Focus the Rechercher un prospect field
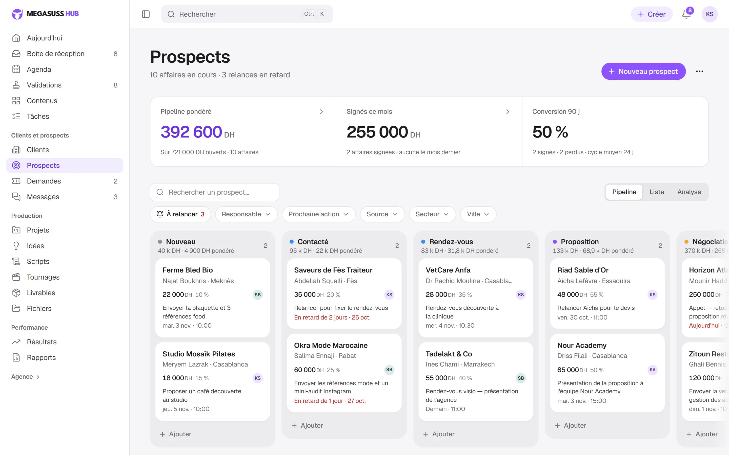The image size is (729, 455). (214, 192)
